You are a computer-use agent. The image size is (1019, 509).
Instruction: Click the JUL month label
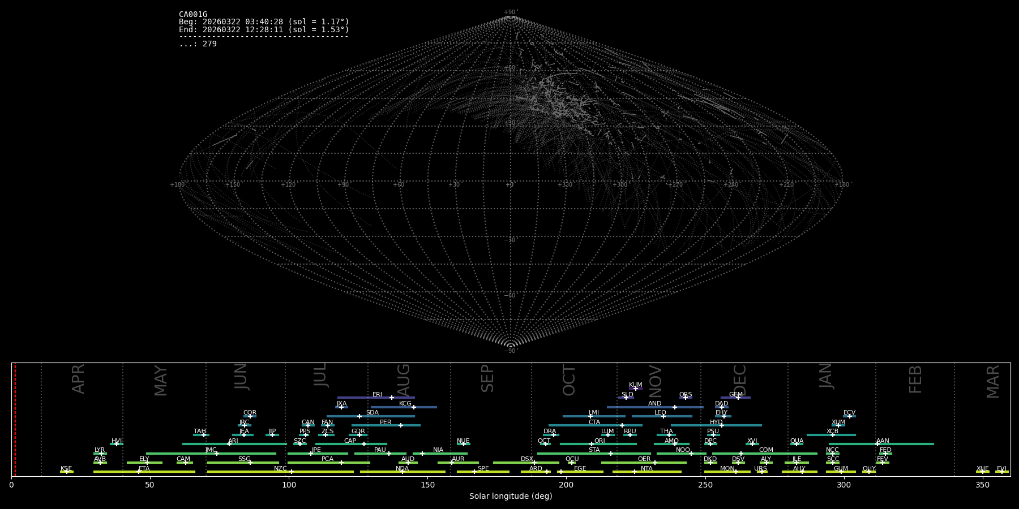tap(320, 374)
